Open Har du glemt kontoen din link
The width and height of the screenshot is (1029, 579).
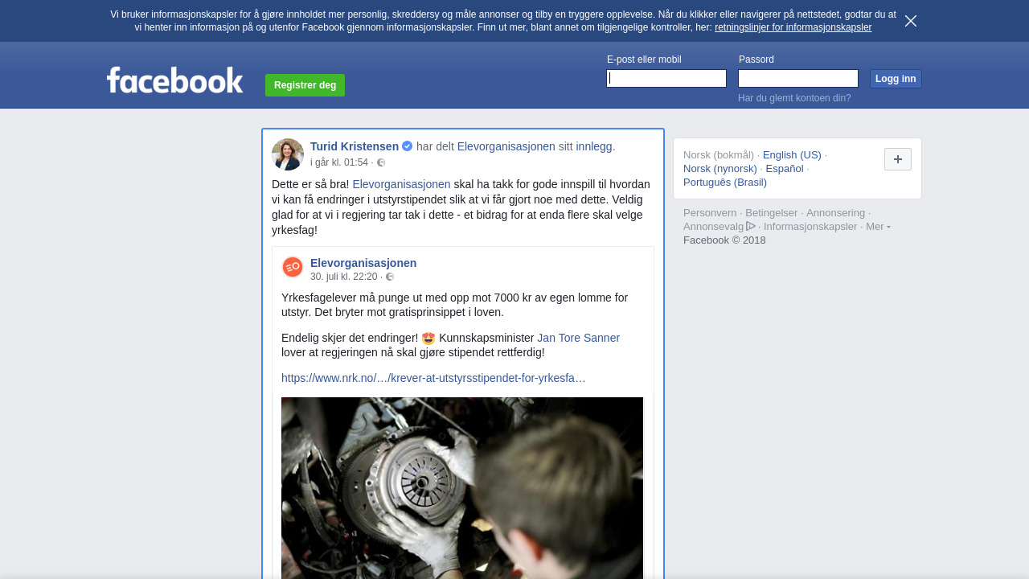(x=793, y=98)
